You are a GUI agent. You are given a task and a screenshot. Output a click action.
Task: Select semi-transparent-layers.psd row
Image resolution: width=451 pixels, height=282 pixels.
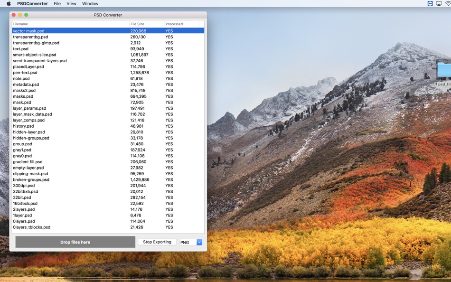pos(108,60)
